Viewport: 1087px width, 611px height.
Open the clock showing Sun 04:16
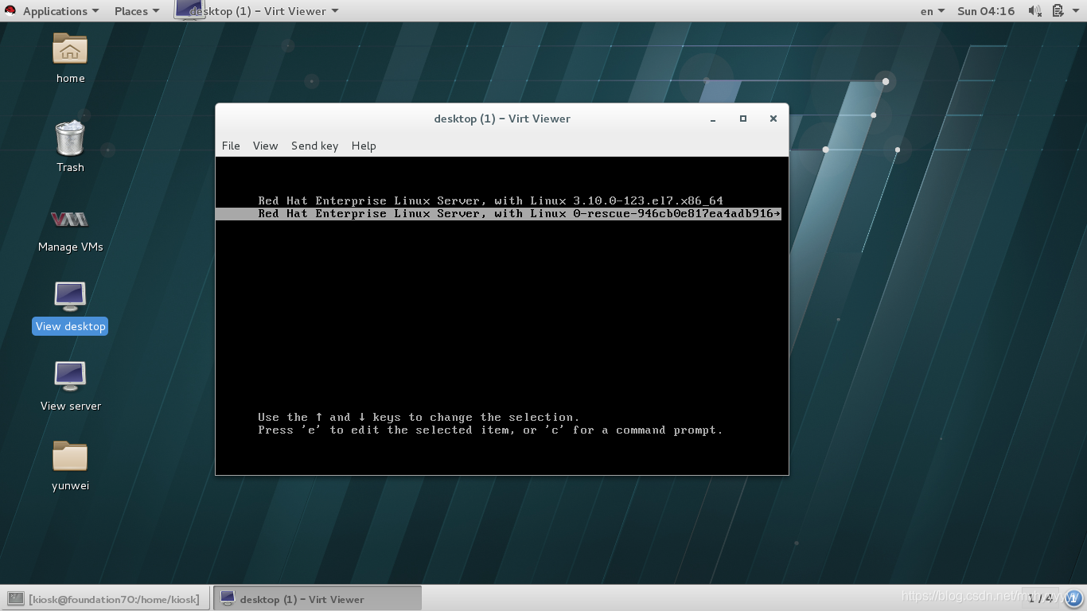[x=986, y=10]
